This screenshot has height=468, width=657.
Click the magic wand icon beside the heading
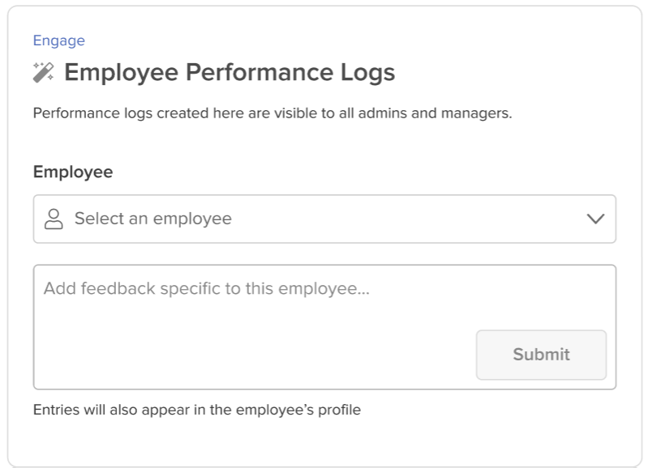point(44,73)
